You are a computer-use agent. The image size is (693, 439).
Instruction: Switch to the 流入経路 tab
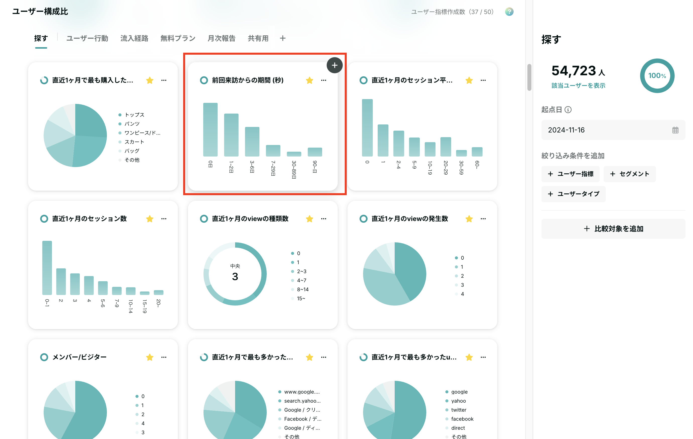[134, 38]
